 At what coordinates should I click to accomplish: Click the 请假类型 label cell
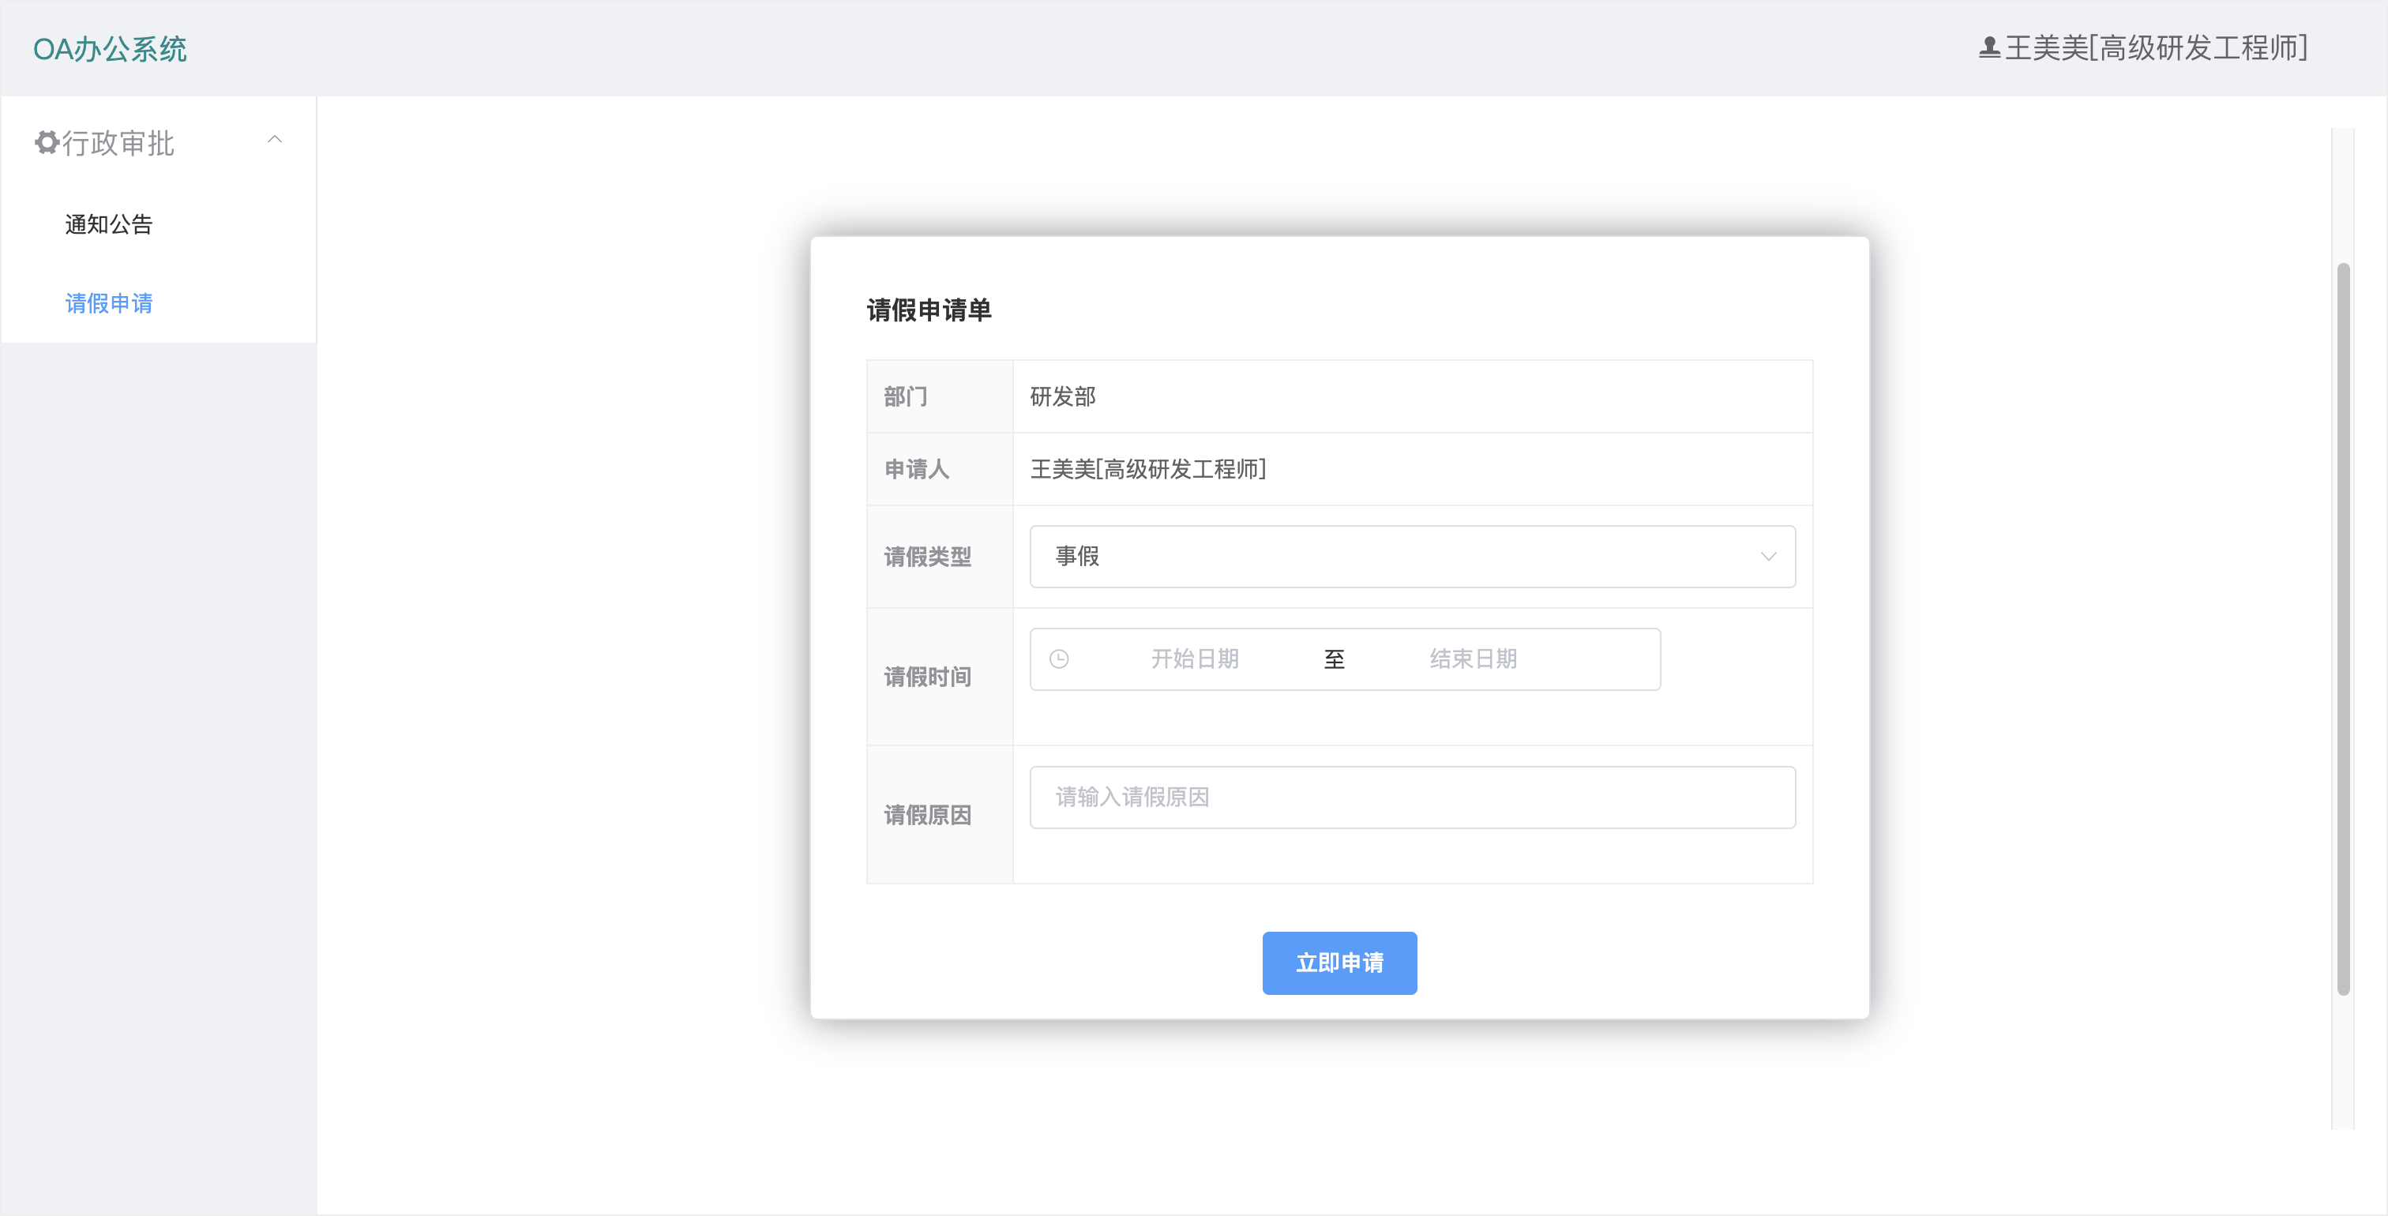[x=940, y=556]
